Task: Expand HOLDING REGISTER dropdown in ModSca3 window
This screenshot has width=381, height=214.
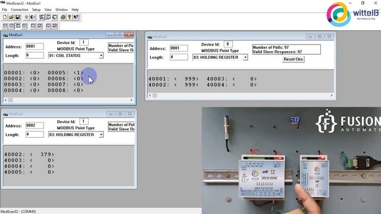Action: pyautogui.click(x=101, y=135)
